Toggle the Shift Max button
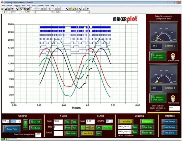This screenshot has width=182, height=141. (108, 128)
